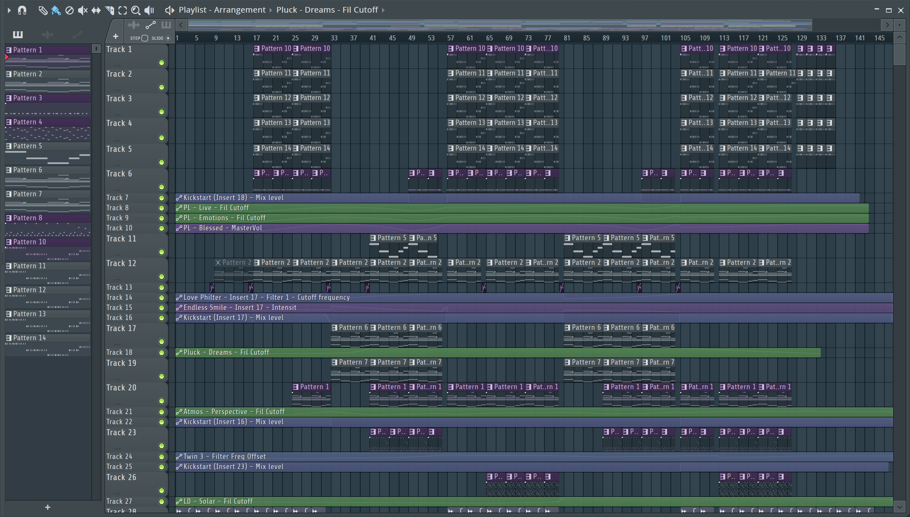This screenshot has width=910, height=517.
Task: Click bar 97 in the timeline ruler
Action: (x=645, y=38)
